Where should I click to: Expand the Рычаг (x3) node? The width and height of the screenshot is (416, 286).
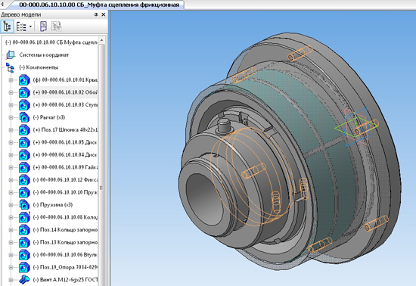tap(11, 117)
